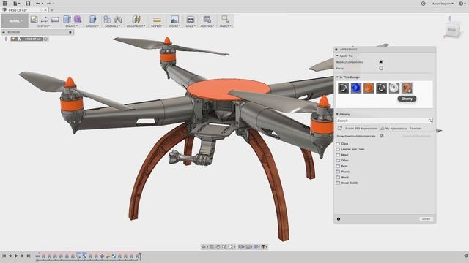The width and height of the screenshot is (469, 263).
Task: Pin the Browser panel with dot button
Action: click(70, 32)
